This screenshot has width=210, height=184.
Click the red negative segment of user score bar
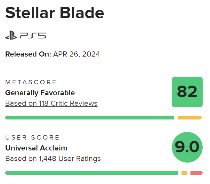[x=196, y=173]
